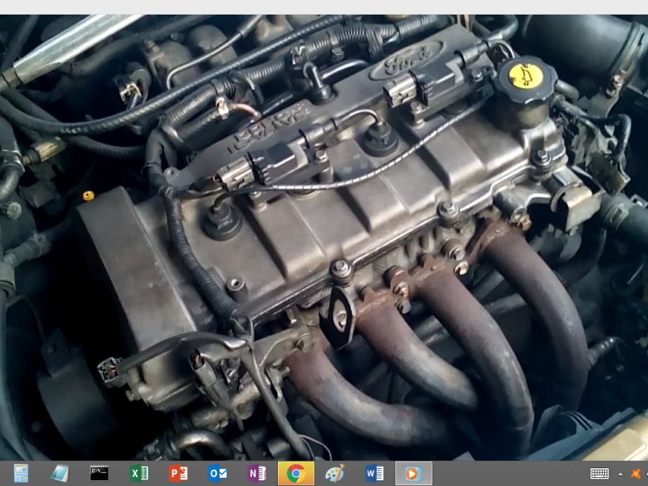Open the touch keyboard from the tray
The width and height of the screenshot is (648, 486).
point(599,474)
